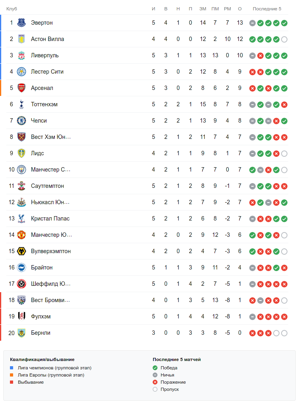Click Tottenham's latest loss indicator

point(284,105)
